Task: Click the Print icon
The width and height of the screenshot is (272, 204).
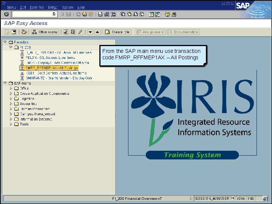Action: (x=100, y=14)
